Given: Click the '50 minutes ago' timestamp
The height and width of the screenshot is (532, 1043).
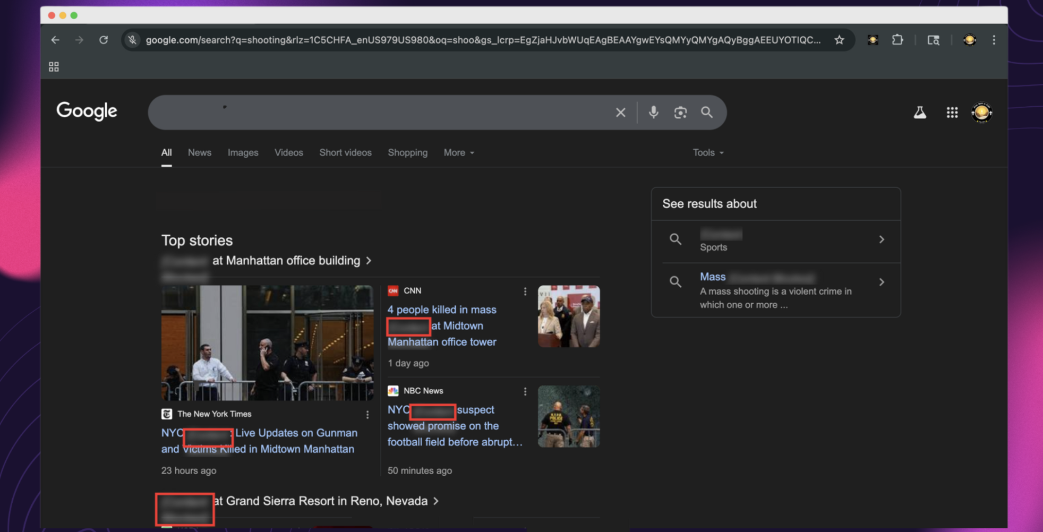Looking at the screenshot, I should (x=420, y=470).
